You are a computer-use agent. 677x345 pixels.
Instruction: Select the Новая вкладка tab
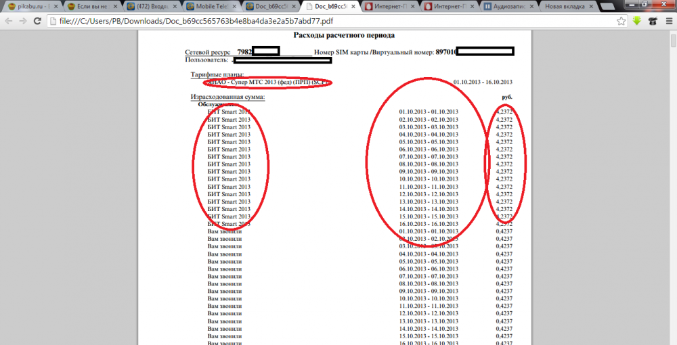pos(565,7)
